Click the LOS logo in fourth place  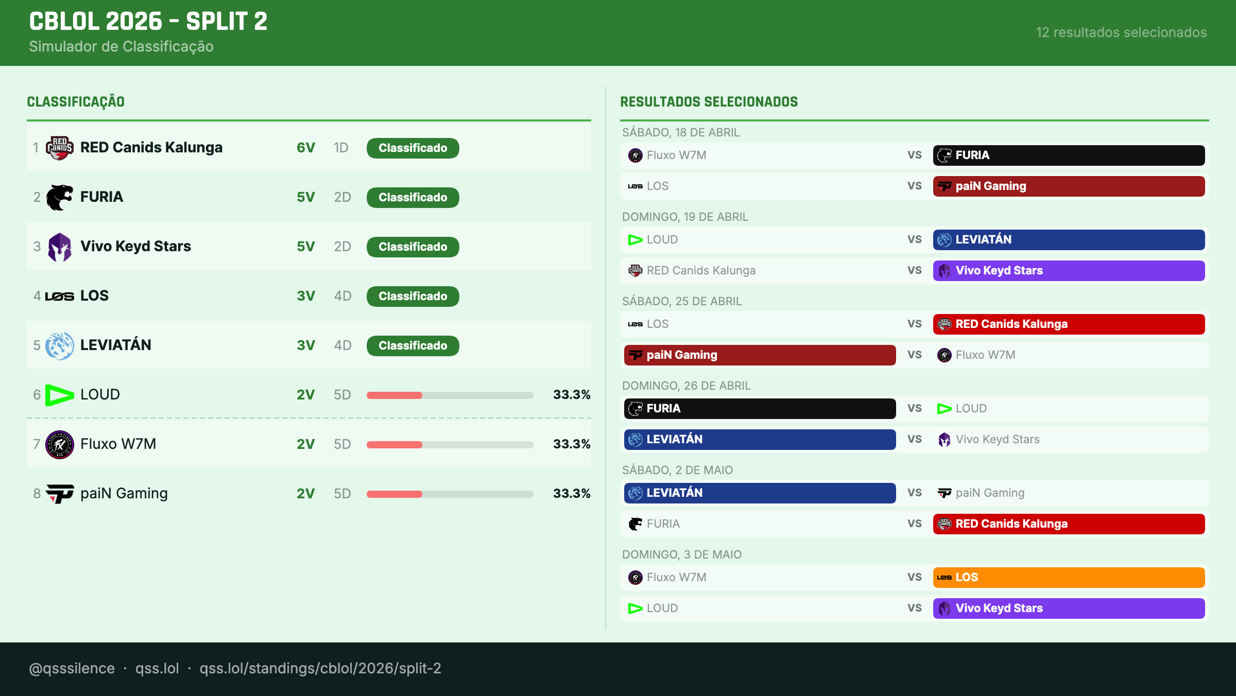tap(60, 296)
